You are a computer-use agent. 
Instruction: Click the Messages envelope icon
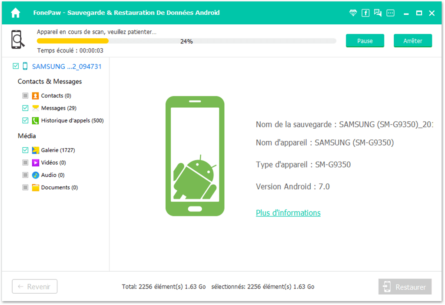coord(36,108)
